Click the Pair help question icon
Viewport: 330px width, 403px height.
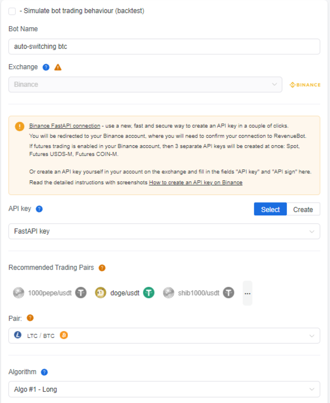pos(30,318)
